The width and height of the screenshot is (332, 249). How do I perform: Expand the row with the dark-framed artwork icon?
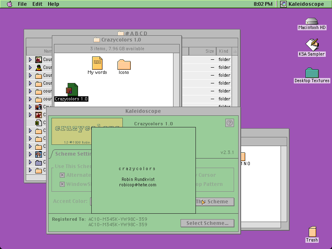[x=30, y=60]
